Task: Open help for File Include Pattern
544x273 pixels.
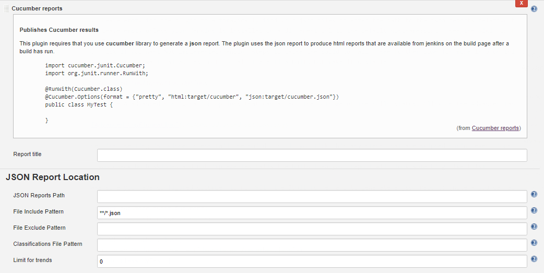Action: (x=534, y=210)
